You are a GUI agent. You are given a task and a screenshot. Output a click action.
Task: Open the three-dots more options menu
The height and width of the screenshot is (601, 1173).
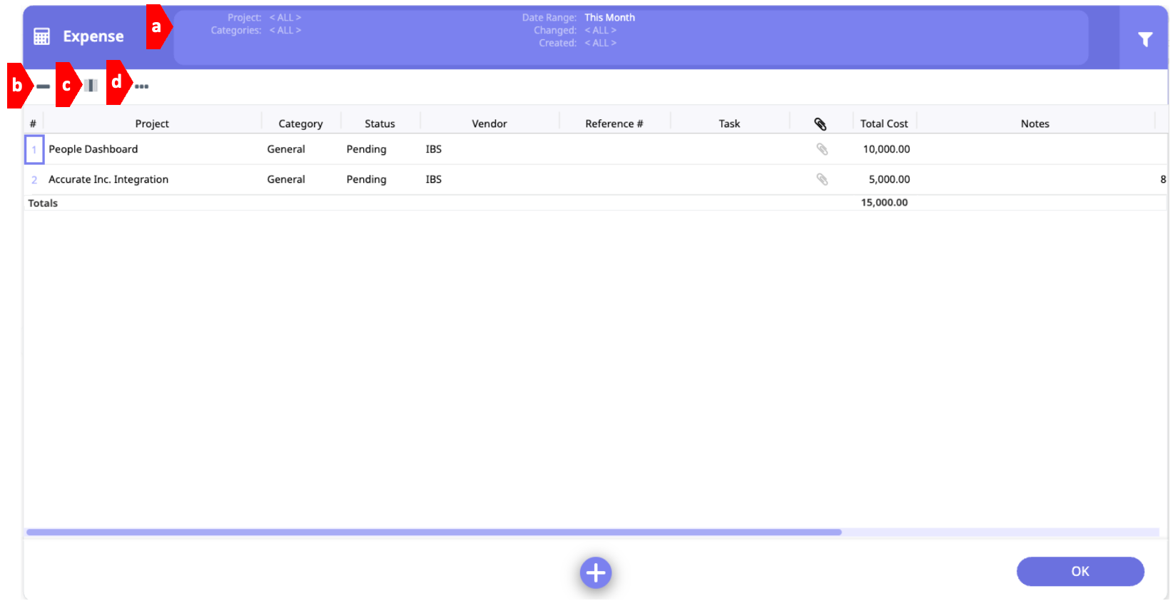(141, 86)
